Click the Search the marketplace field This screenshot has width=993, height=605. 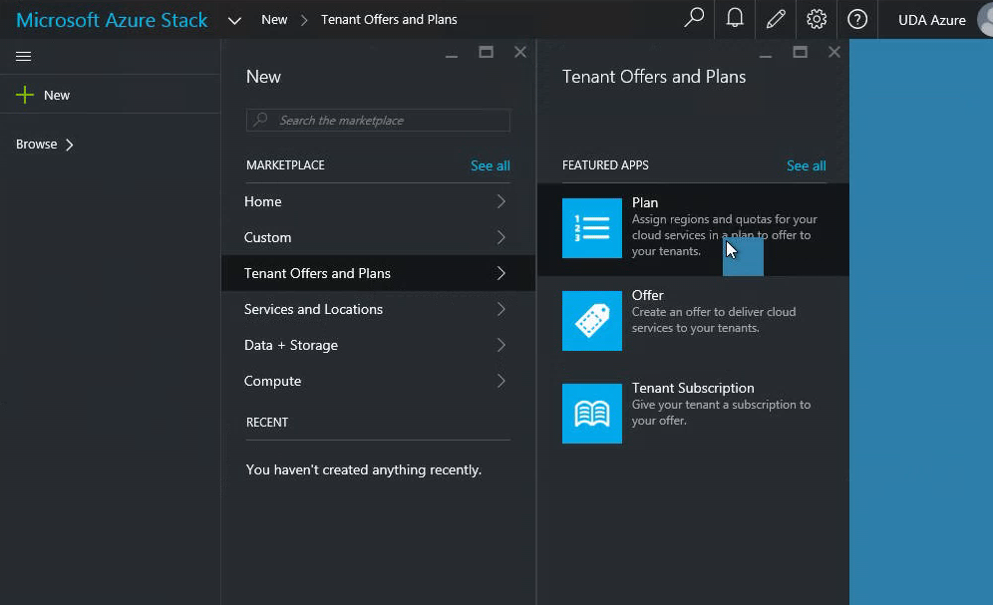click(379, 121)
